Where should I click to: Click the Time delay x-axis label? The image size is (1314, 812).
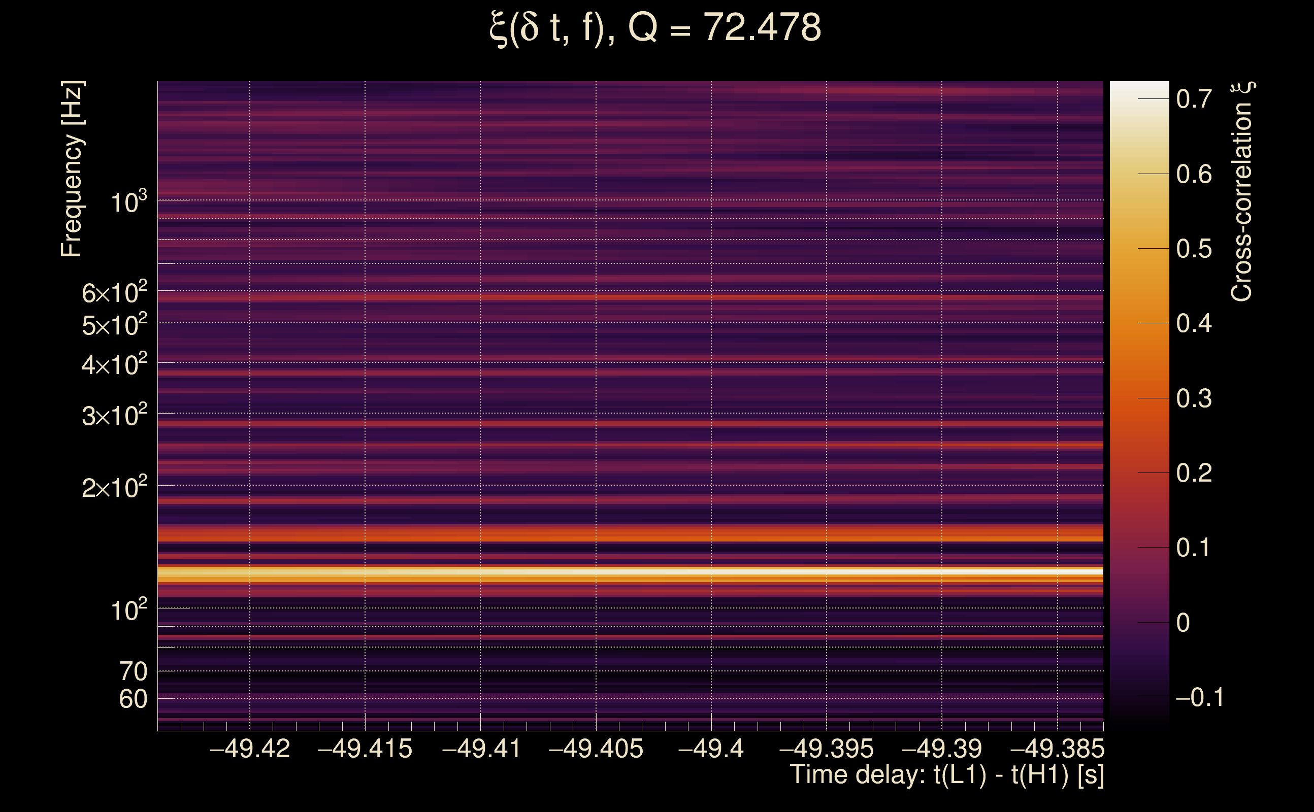click(x=946, y=775)
